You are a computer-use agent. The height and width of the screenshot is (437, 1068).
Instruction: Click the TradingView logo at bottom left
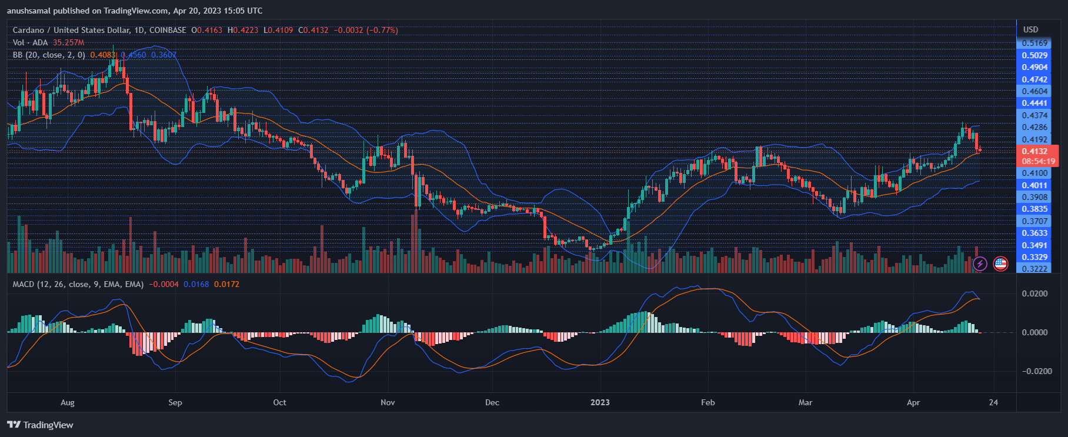[40, 425]
